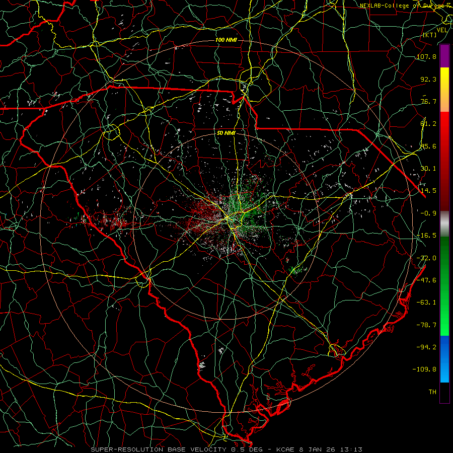Click the 107.8 legend value

pos(427,56)
